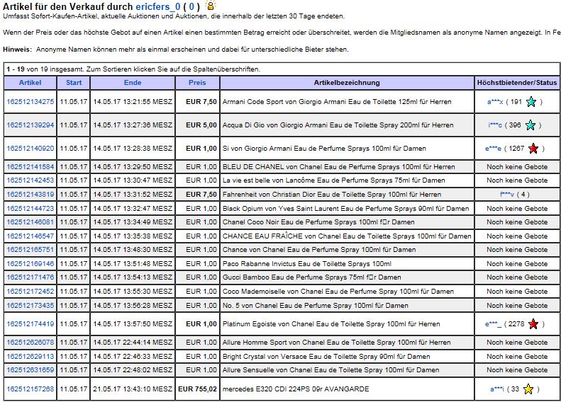Open bidder i***c profile link
Image resolution: width=561 pixels, height=402 pixels.
click(x=495, y=125)
